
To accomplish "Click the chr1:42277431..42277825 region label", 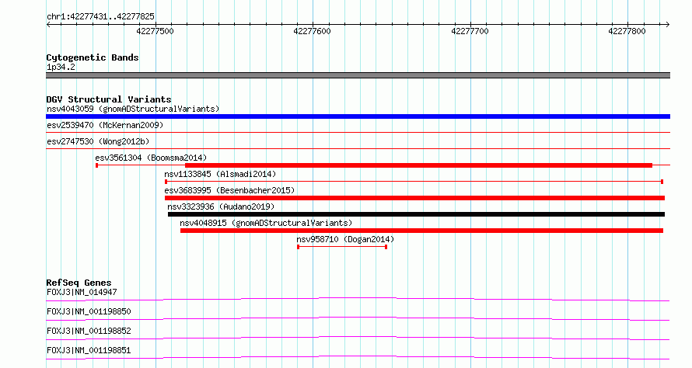I will point(100,16).
